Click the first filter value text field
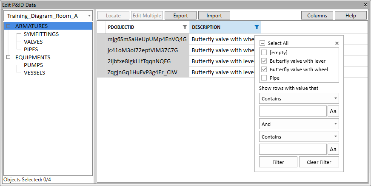The height and width of the screenshot is (186, 371). (293, 111)
